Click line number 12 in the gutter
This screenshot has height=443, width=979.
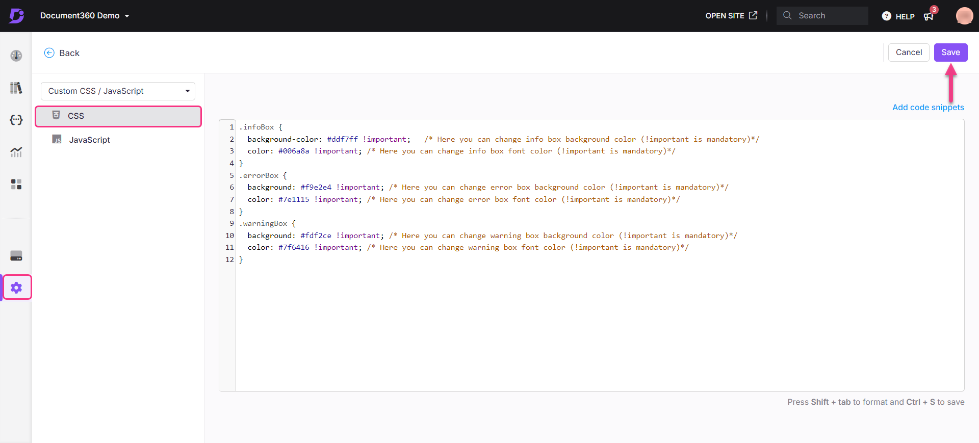pos(229,259)
